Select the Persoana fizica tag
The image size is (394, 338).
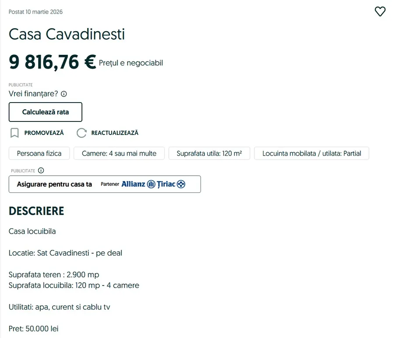pos(39,153)
